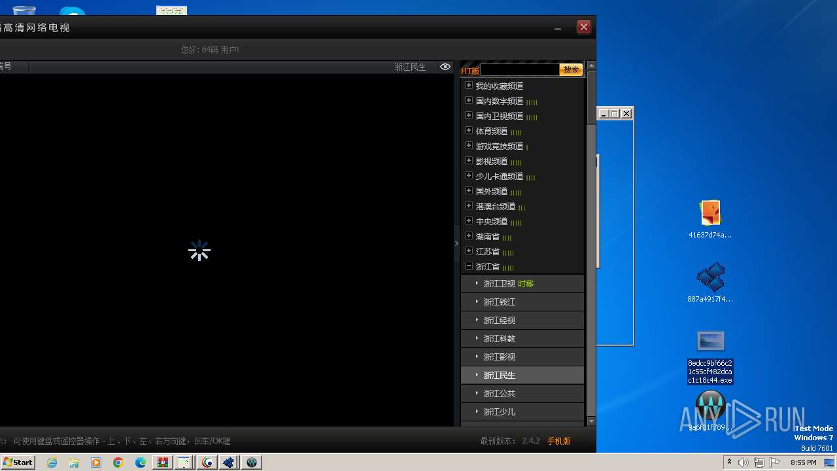
Task: Click the 港澳台频道 label text
Action: click(x=496, y=207)
